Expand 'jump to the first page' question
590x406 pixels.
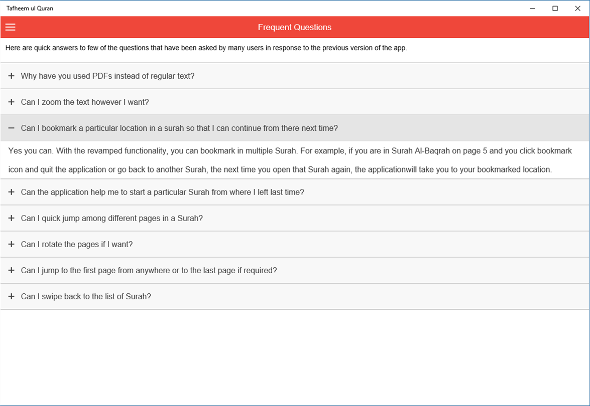(149, 271)
